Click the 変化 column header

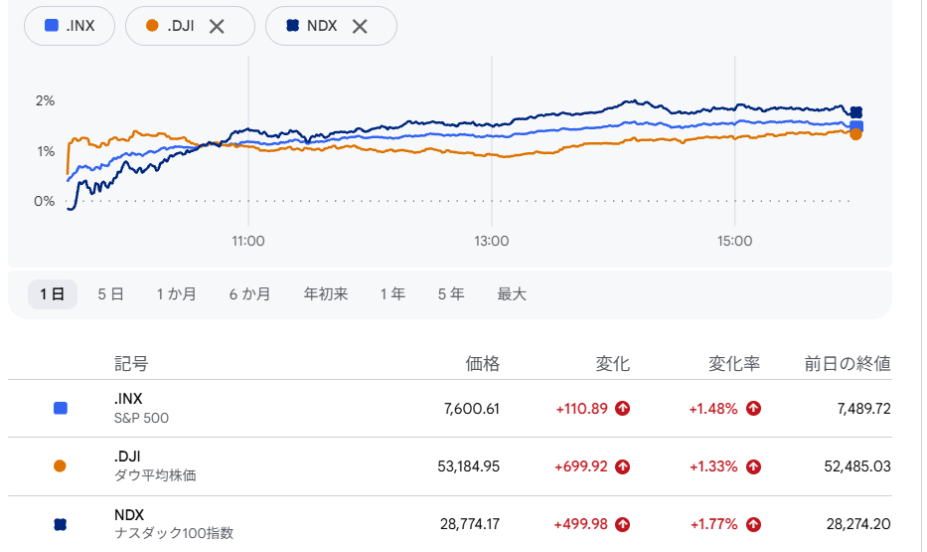click(x=612, y=363)
